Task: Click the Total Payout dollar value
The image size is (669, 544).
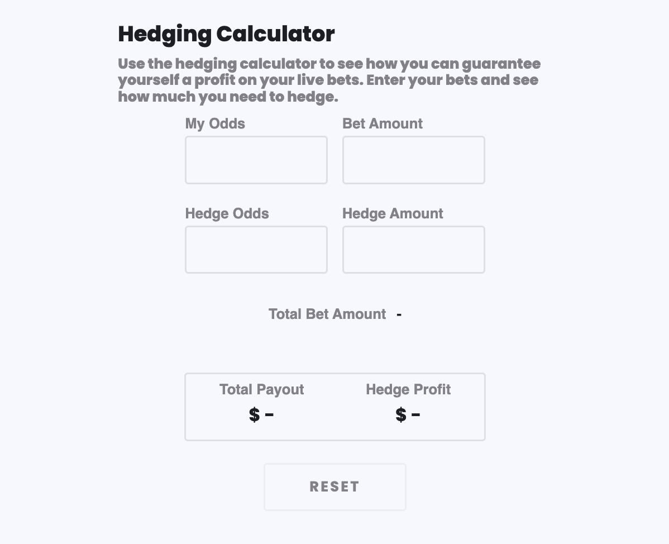Action: click(x=261, y=414)
